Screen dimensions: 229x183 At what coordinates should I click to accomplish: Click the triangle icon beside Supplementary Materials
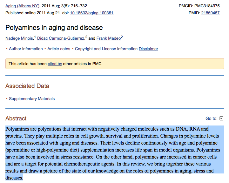pyautogui.click(x=7, y=99)
